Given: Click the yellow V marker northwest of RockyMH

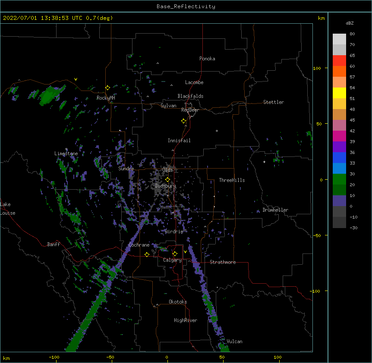Looking at the screenshot, I should click(x=76, y=79).
